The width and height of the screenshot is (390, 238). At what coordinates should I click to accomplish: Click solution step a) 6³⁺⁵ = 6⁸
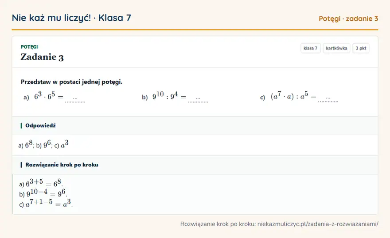point(41,183)
